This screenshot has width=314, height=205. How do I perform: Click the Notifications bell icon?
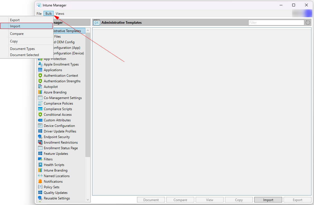[x=40, y=181]
